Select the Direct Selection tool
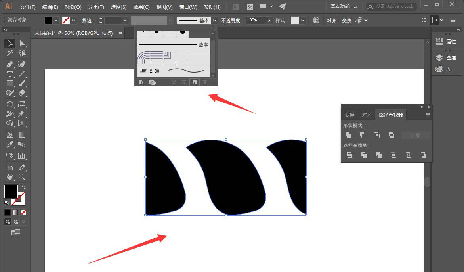The image size is (464, 272). click(22, 43)
